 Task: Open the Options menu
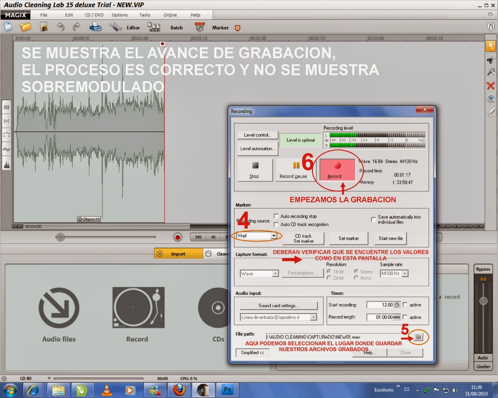click(120, 15)
